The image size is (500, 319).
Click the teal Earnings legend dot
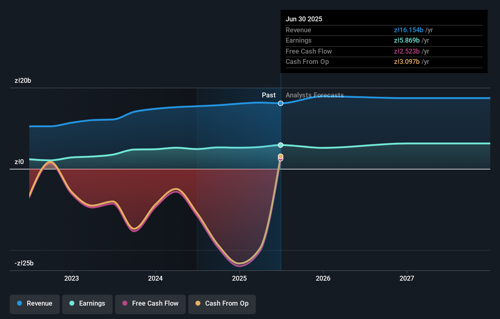[72, 303]
